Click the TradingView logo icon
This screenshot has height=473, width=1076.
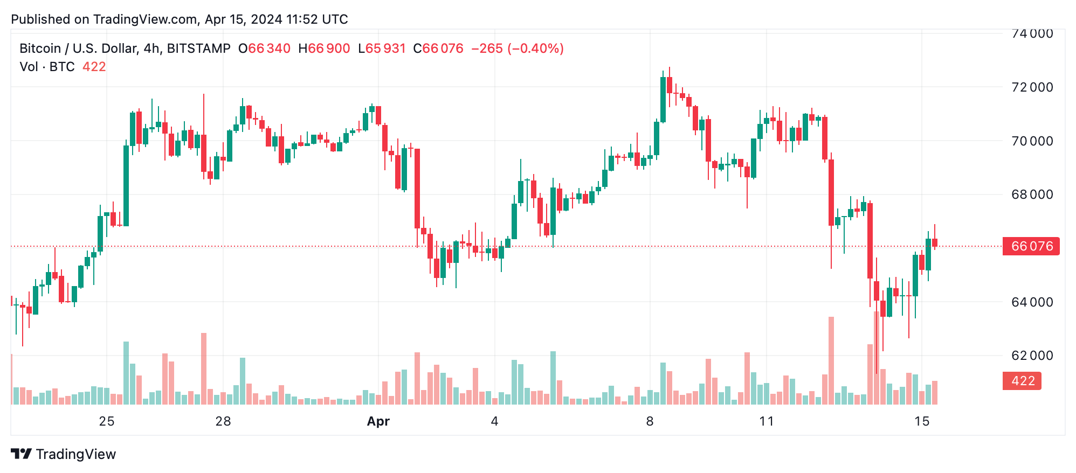pos(22,454)
